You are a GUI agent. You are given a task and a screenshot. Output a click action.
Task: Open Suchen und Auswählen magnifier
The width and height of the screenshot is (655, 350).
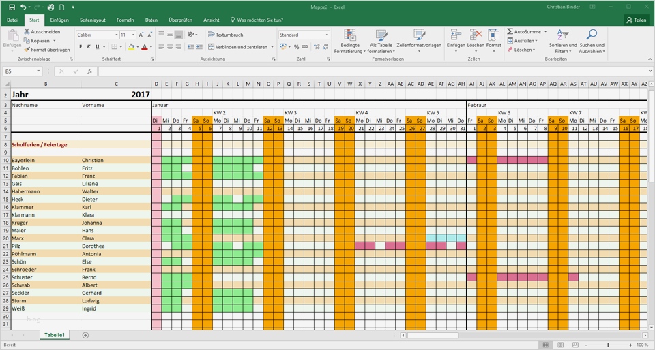pyautogui.click(x=592, y=42)
